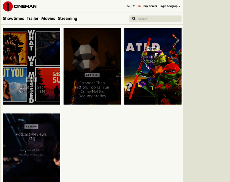Go to the Trailer section

(x=33, y=19)
